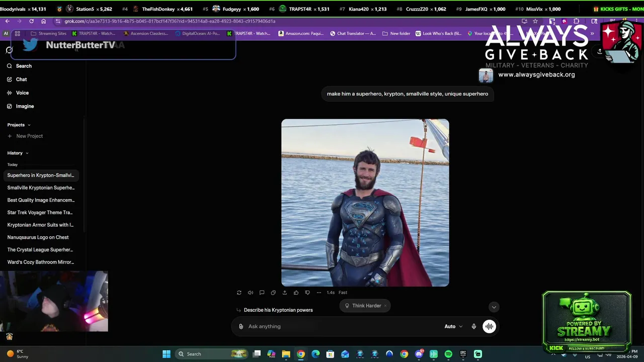This screenshot has height=362, width=644.
Task: Bookmark this page with the star icon
Action: tap(535, 21)
